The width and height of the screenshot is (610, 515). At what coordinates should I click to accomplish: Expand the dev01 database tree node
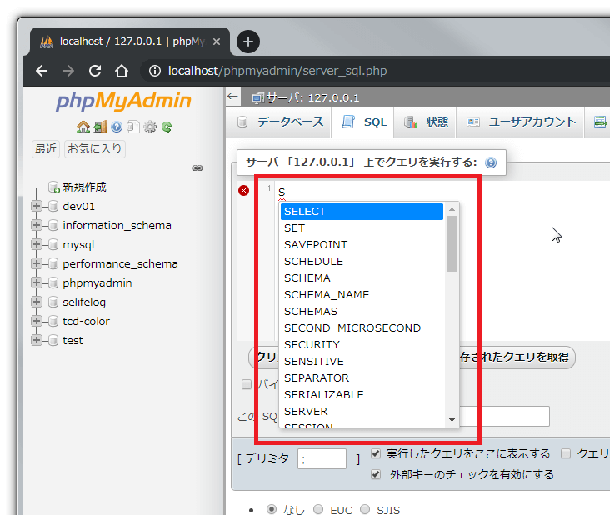pyautogui.click(x=37, y=206)
